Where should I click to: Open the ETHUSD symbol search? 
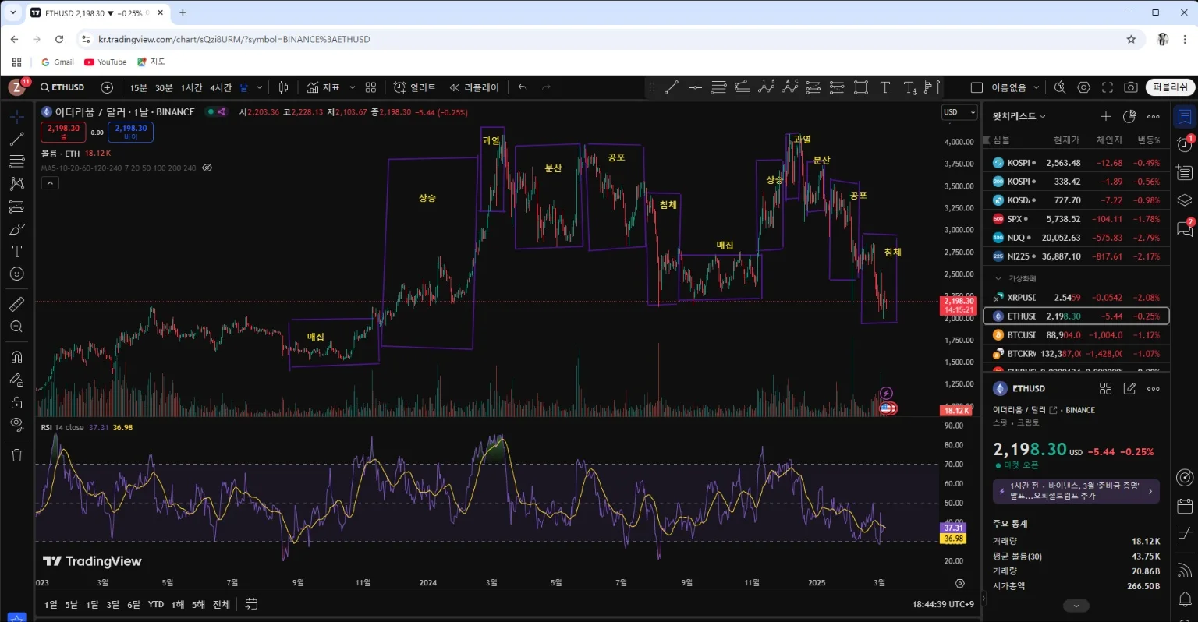(62, 87)
